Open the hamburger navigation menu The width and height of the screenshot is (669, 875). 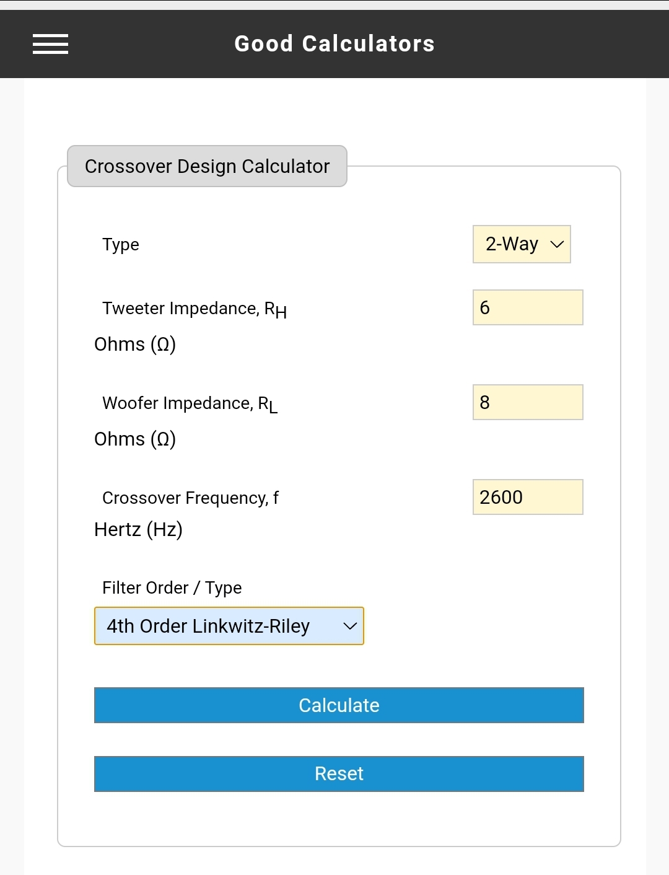coord(50,44)
